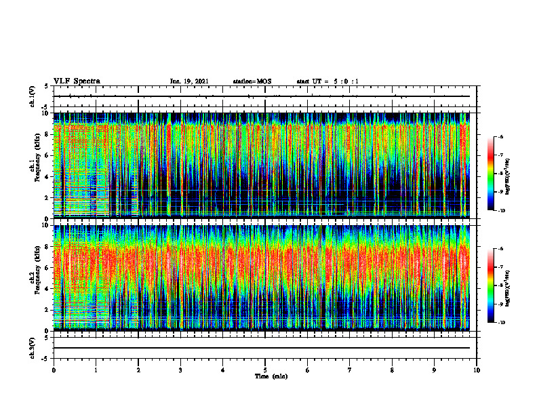Click time axis tick label "2"
Screen dimensions: 537x415
(x=138, y=370)
